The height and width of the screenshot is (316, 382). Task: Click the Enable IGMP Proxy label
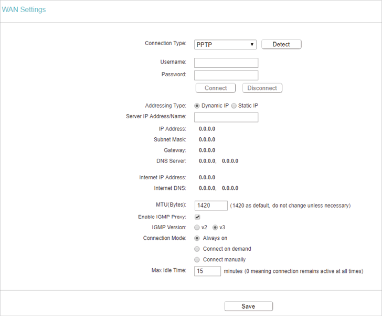tap(162, 217)
